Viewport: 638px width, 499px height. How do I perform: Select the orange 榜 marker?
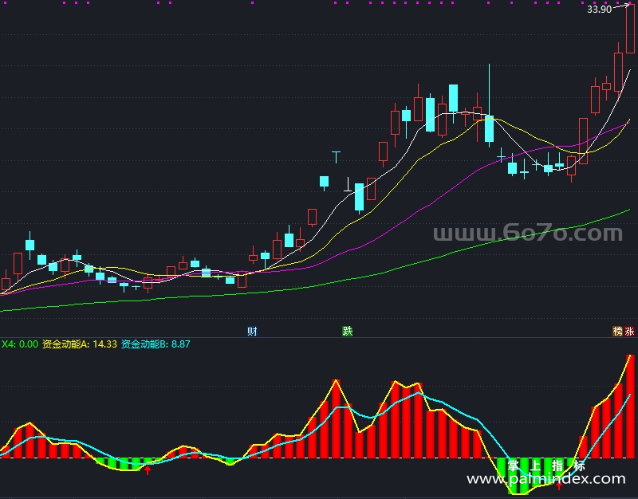tap(617, 332)
